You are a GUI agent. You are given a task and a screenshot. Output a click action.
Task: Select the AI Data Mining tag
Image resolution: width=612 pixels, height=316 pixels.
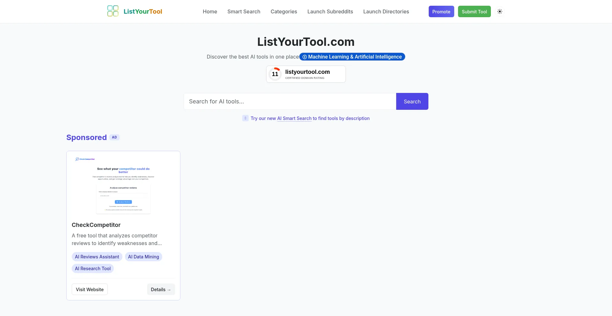[143, 257]
